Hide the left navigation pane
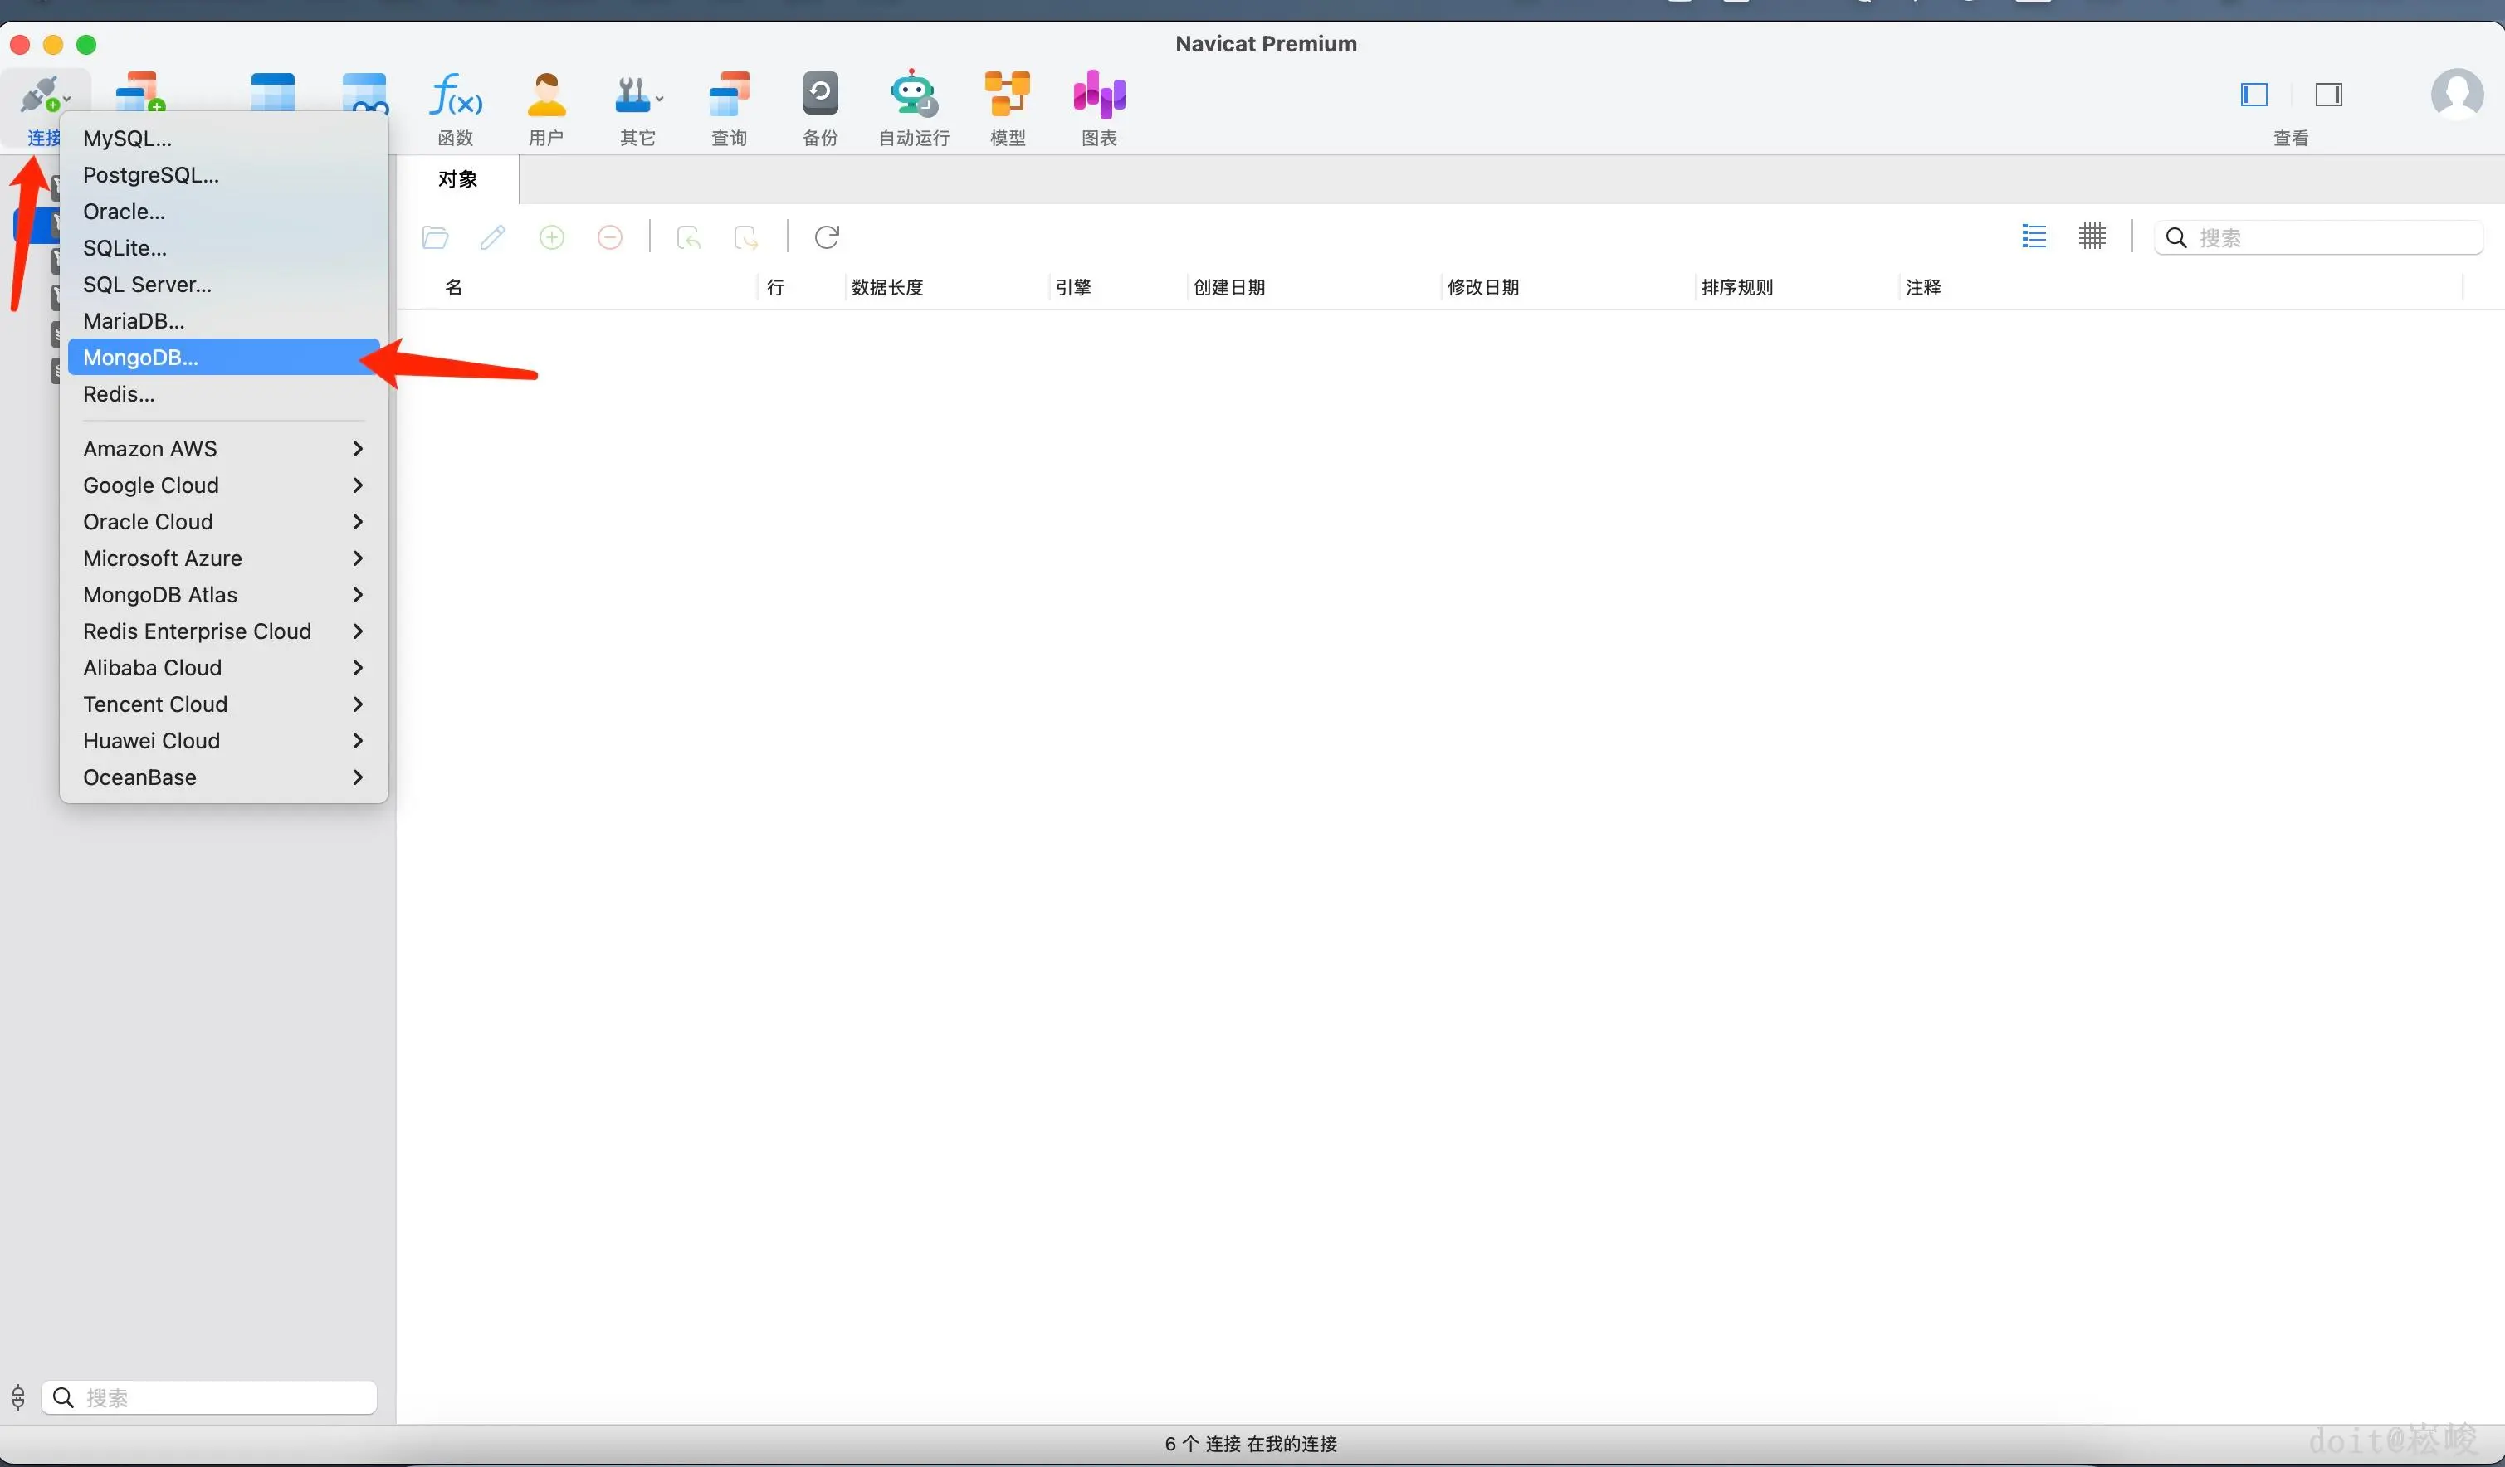Viewport: 2505px width, 1467px height. (2253, 95)
